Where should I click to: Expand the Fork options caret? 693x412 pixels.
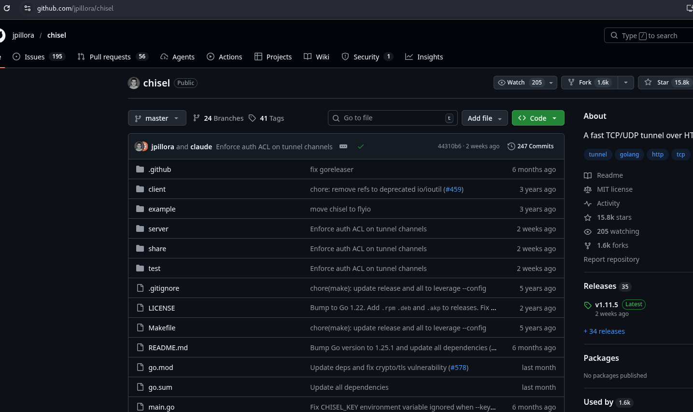[x=625, y=83]
